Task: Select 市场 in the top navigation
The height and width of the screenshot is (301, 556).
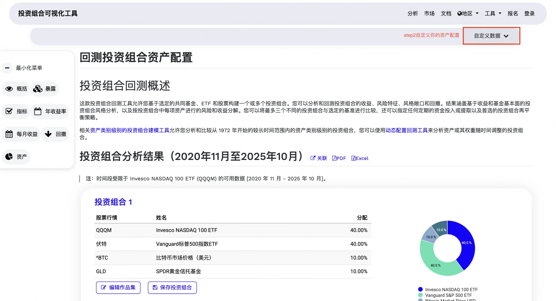Action: [x=429, y=13]
